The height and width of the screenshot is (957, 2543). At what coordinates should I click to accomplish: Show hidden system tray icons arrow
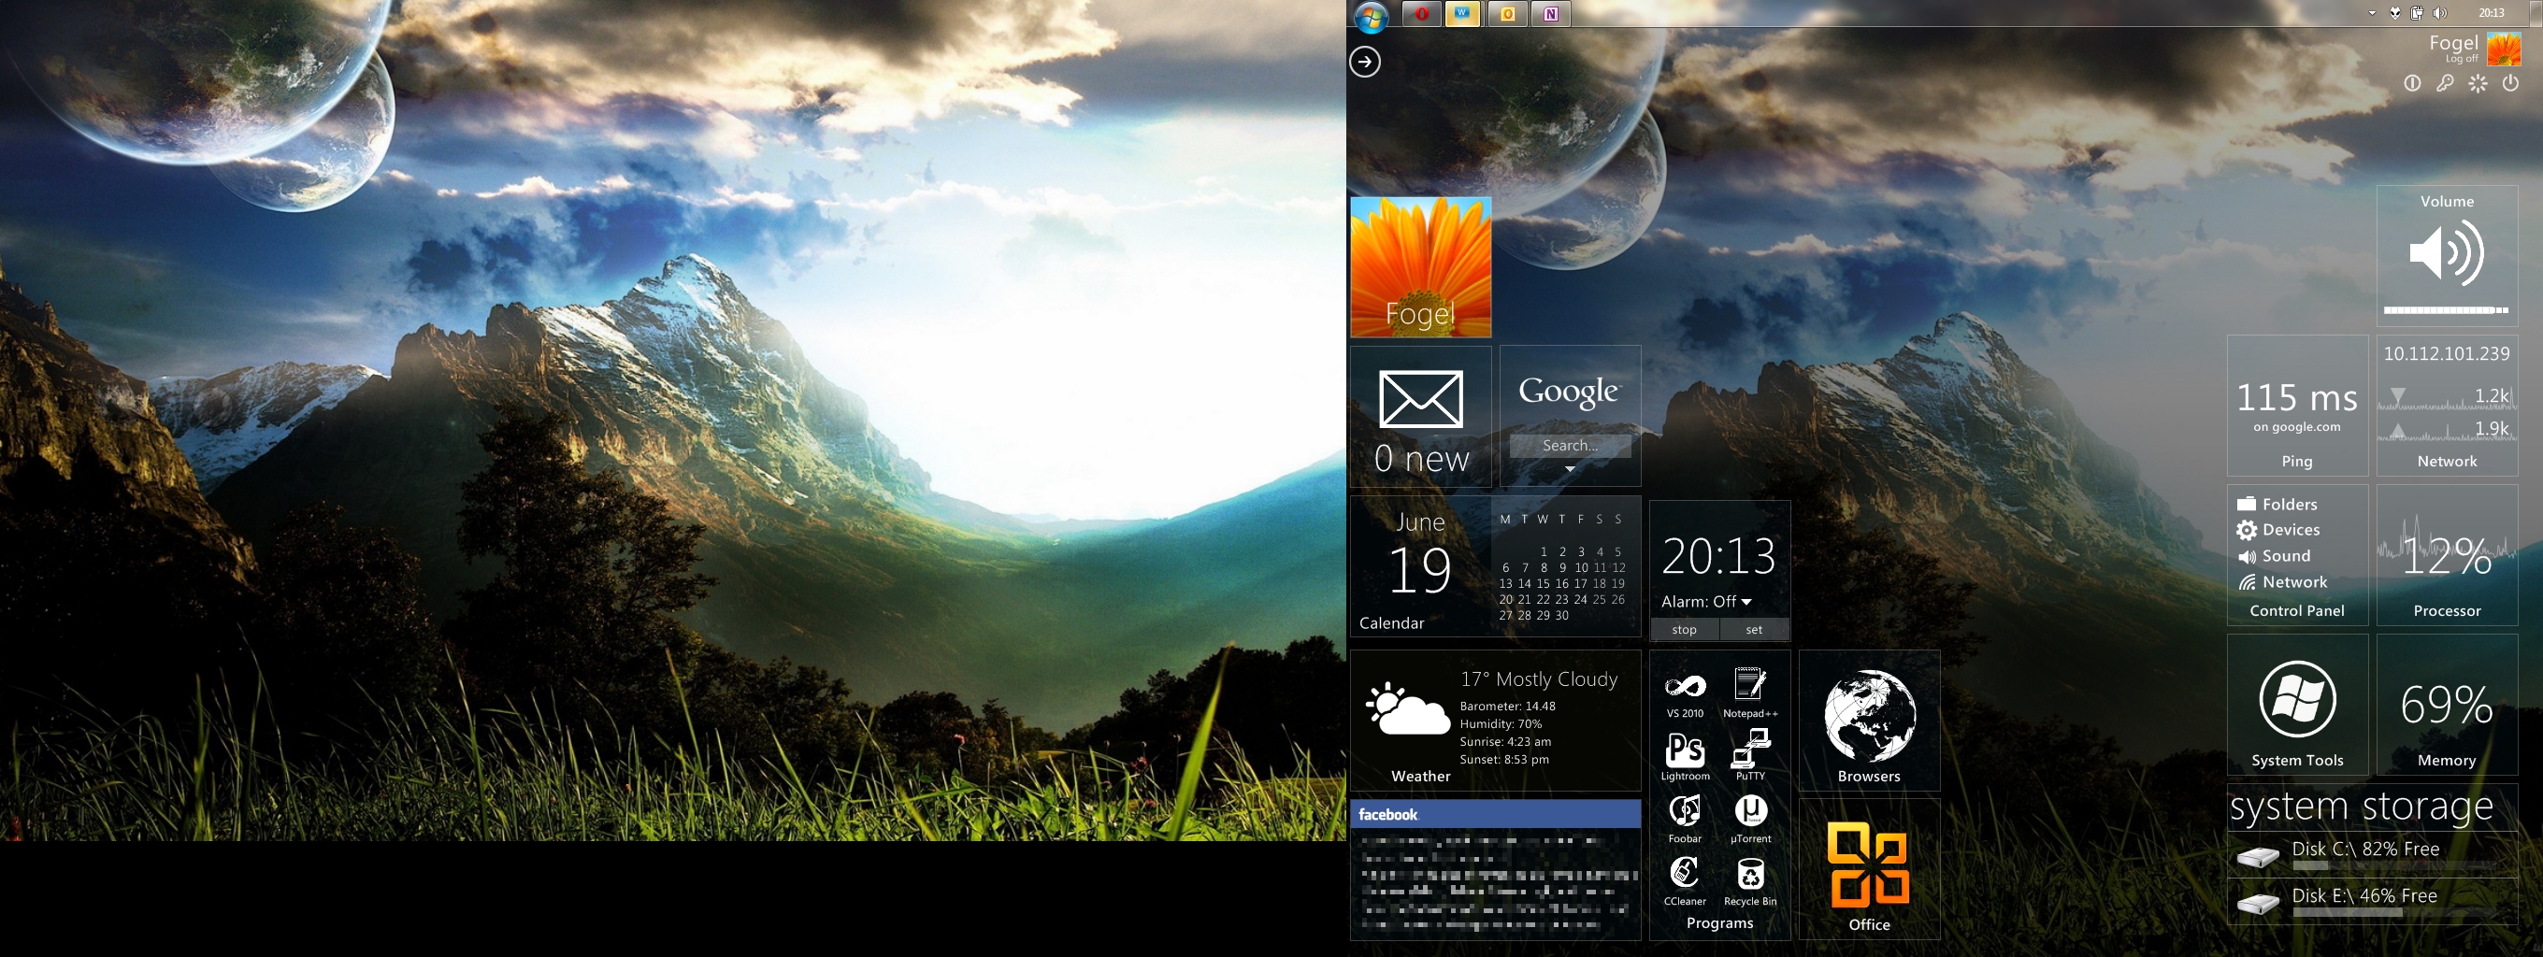click(x=2371, y=14)
